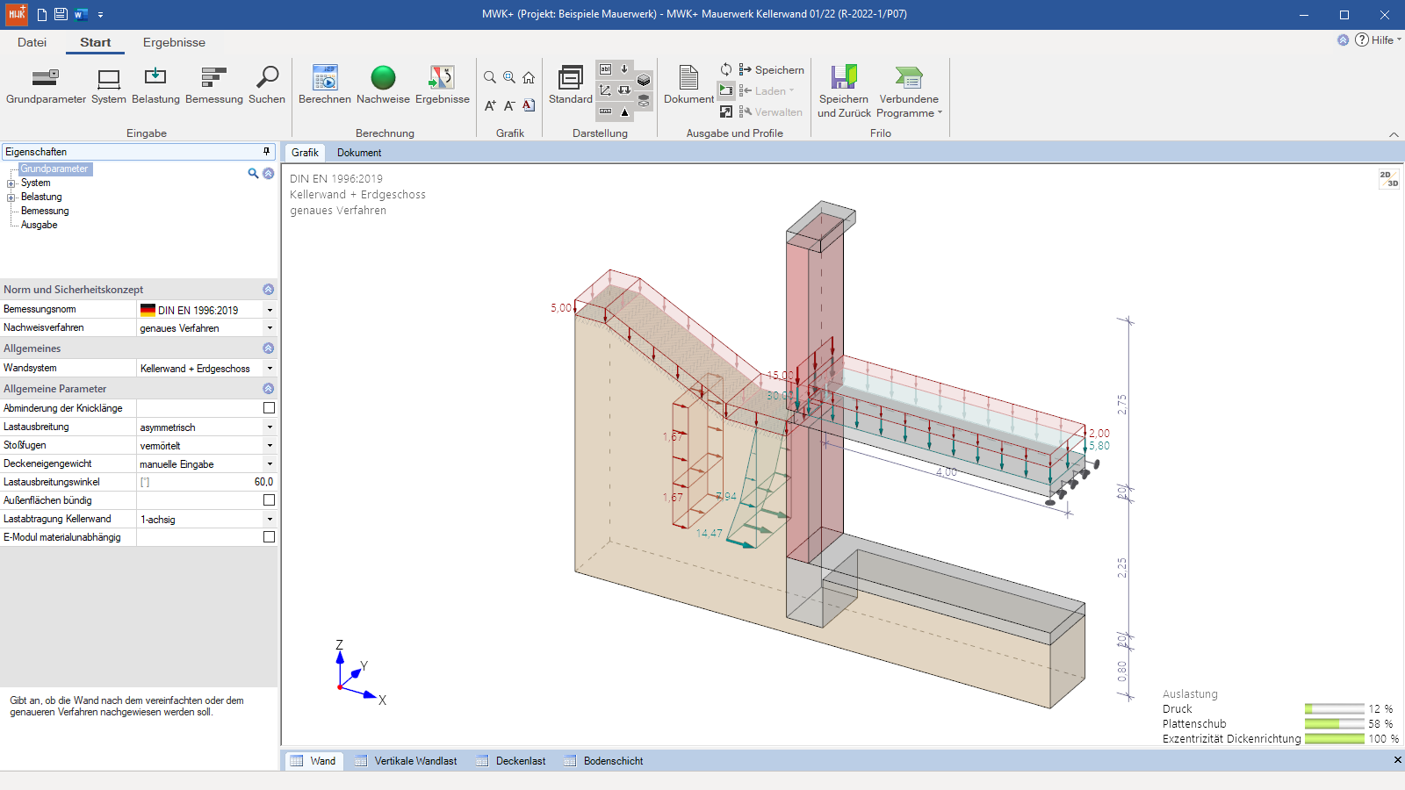Pin the Eigenschaften panel
The image size is (1405, 790).
point(266,152)
